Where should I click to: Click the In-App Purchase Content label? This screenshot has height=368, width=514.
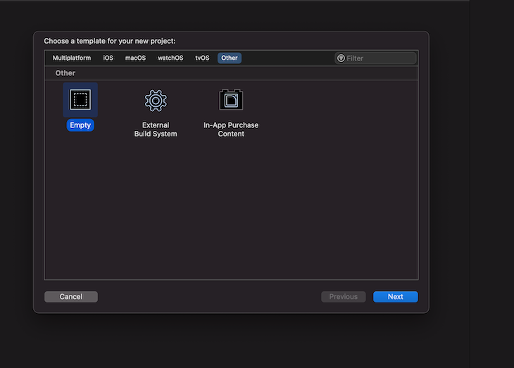point(231,129)
